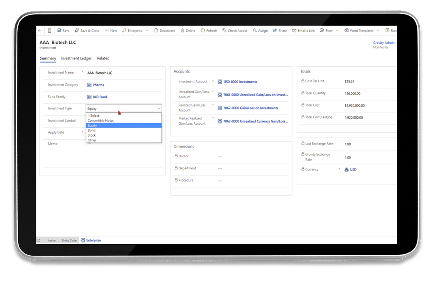Expand the Word Templates dropdown chevron
The width and height of the screenshot is (434, 284).
pos(378,30)
